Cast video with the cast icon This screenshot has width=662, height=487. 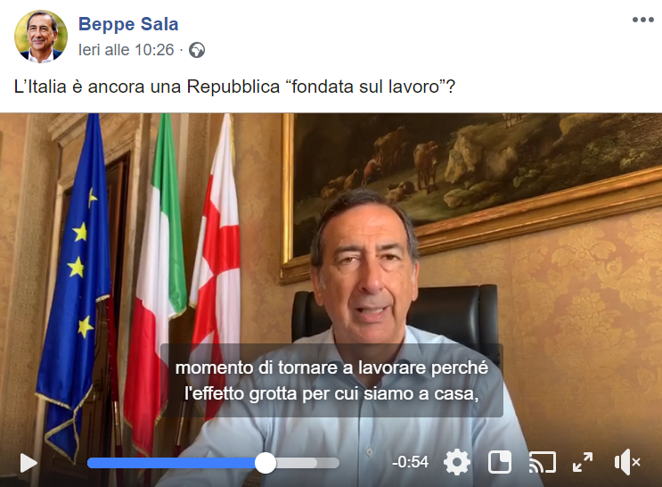click(x=542, y=463)
